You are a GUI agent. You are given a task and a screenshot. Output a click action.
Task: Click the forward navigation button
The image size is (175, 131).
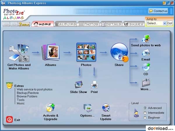coord(14,24)
